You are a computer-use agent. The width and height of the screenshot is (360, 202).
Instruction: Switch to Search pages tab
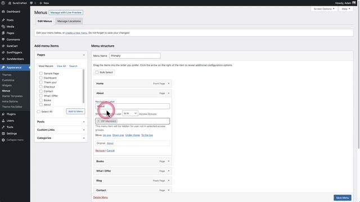click(73, 66)
